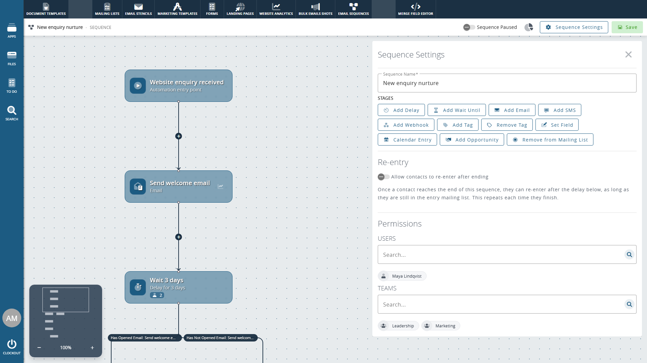Image resolution: width=647 pixels, height=363 pixels.
Task: Close the Sequence Settings panel
Action: (x=628, y=54)
